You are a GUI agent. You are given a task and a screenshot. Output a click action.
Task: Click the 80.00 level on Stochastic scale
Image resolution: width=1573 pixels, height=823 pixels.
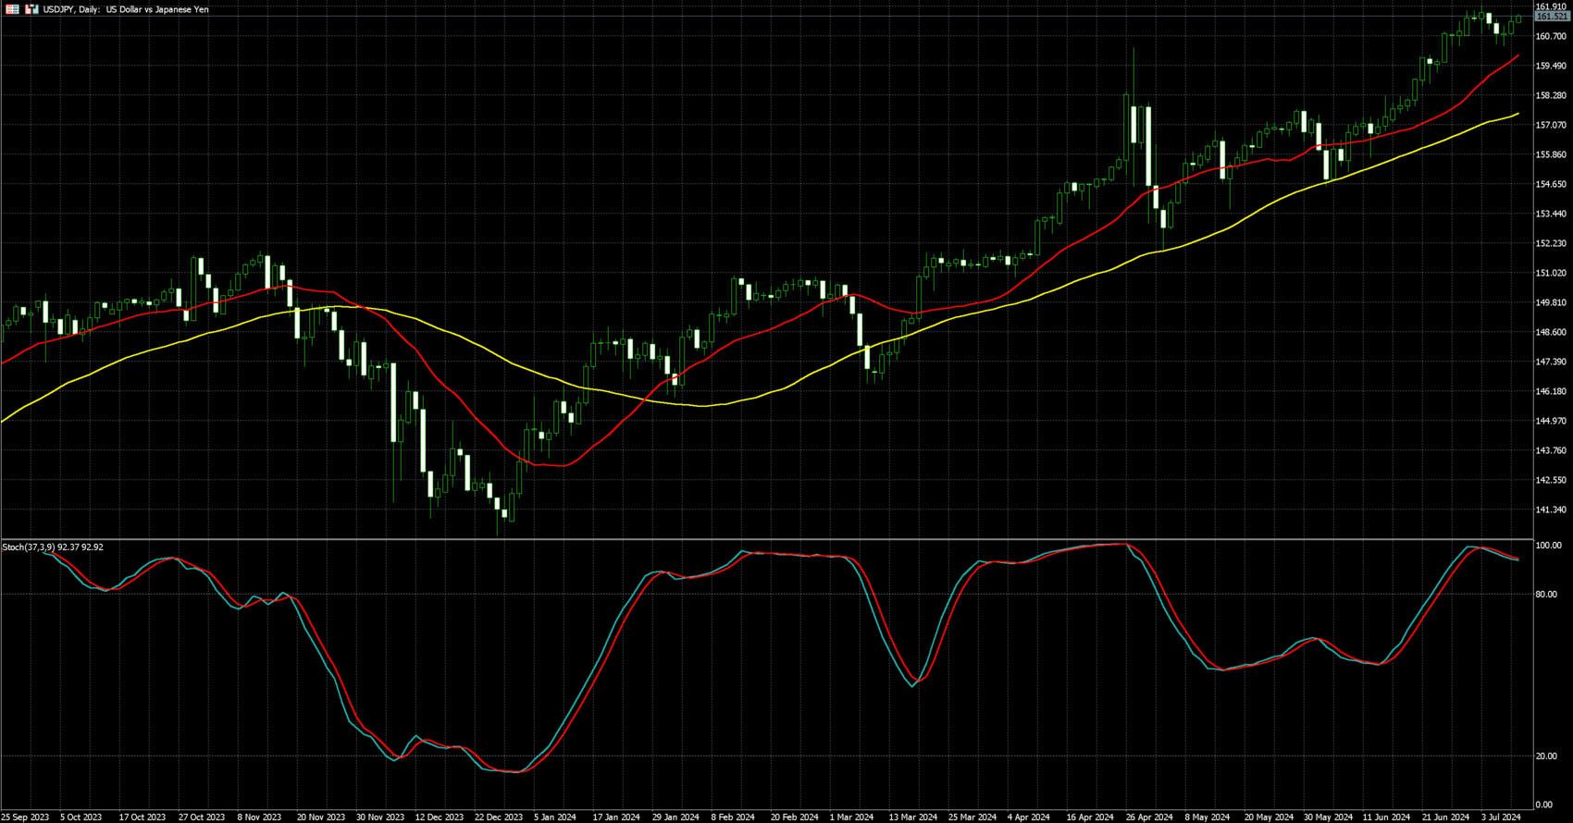(1545, 595)
